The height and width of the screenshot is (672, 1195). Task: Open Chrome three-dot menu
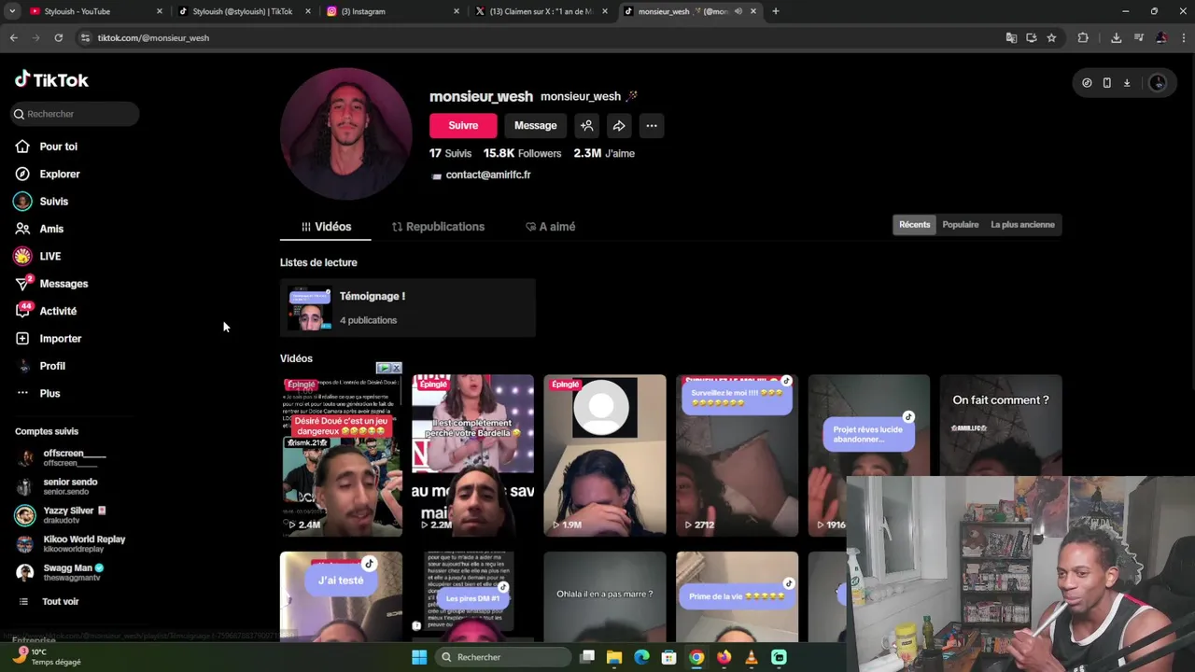click(1183, 37)
